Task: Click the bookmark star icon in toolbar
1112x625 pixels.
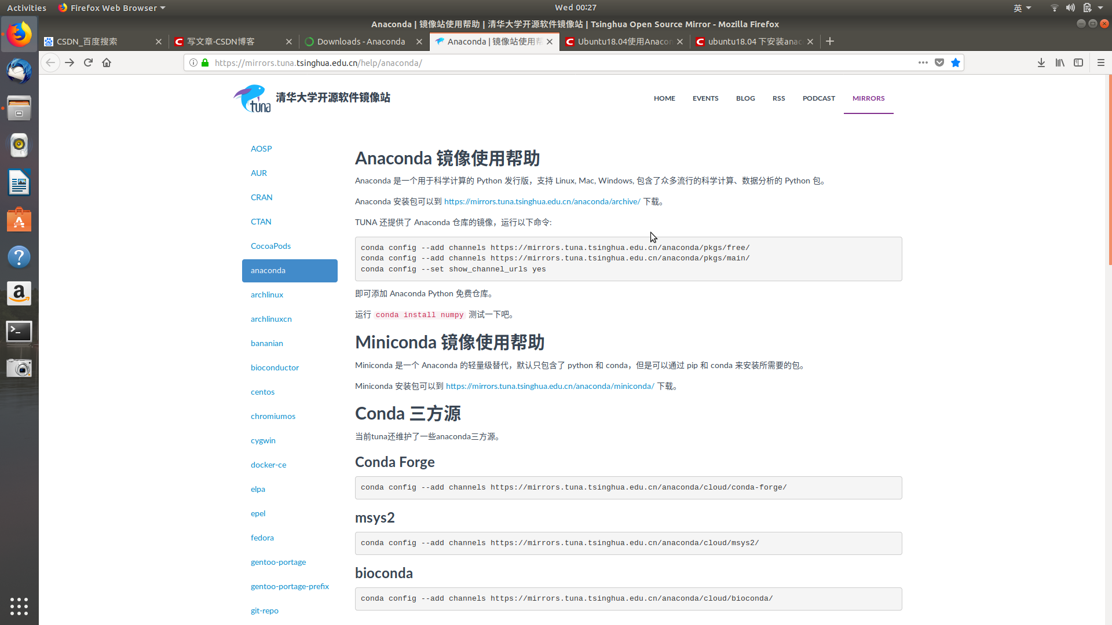Action: [956, 62]
